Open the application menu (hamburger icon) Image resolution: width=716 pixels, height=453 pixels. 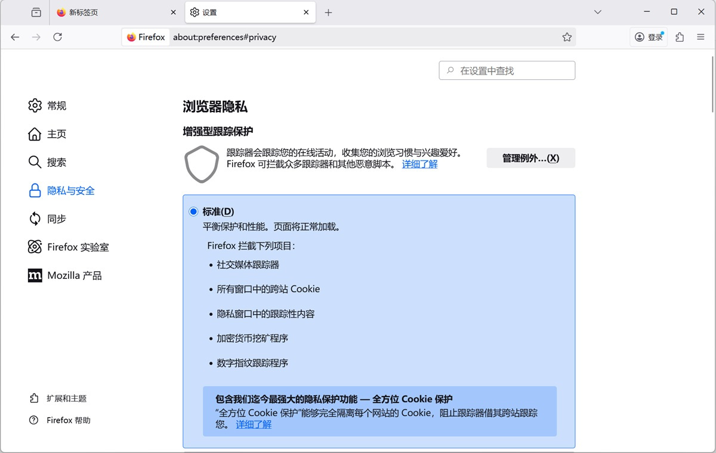tap(700, 36)
